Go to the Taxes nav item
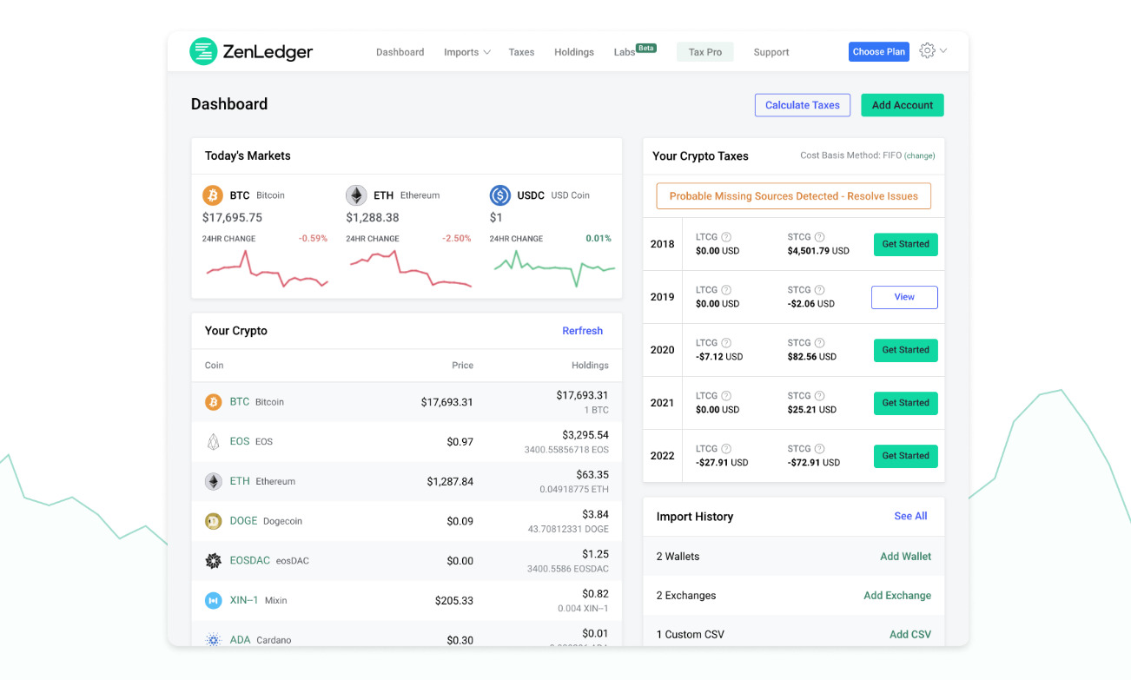 click(x=521, y=52)
